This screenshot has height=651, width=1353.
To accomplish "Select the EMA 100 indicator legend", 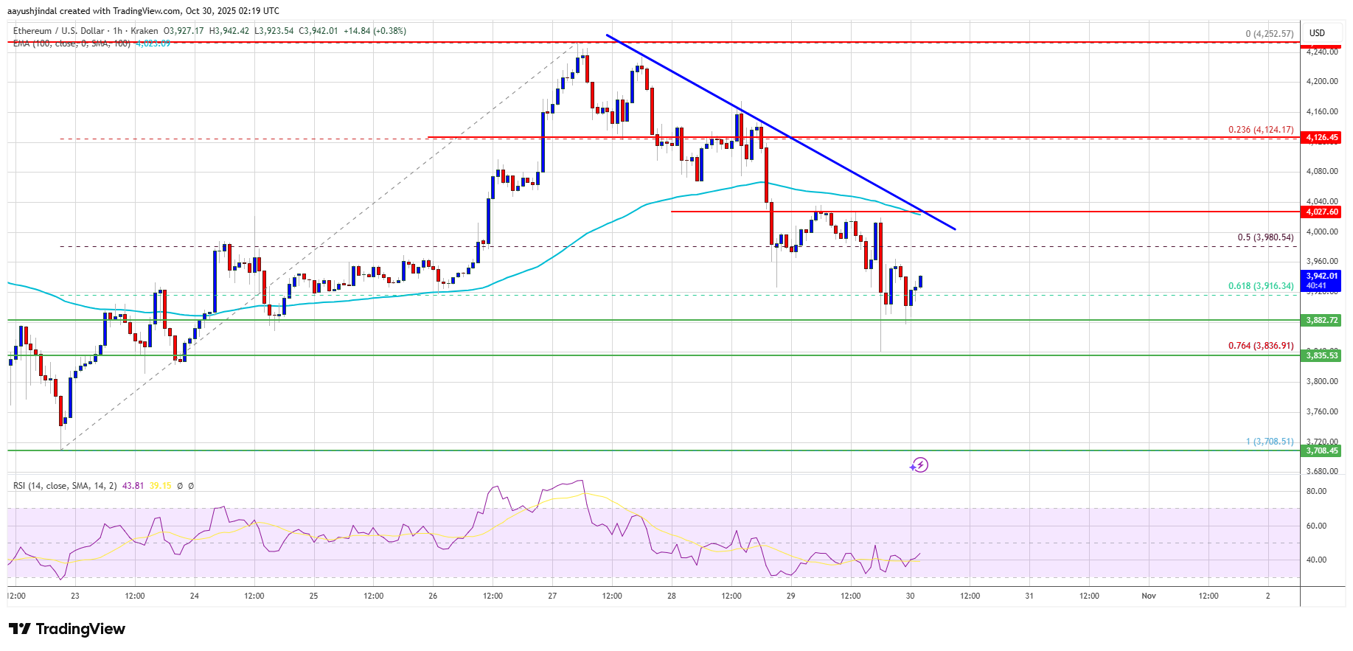I will click(x=71, y=44).
